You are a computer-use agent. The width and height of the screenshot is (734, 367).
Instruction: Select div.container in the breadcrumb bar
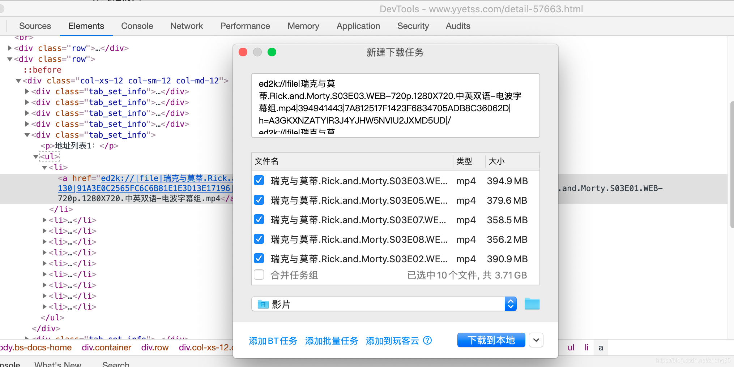pos(106,347)
